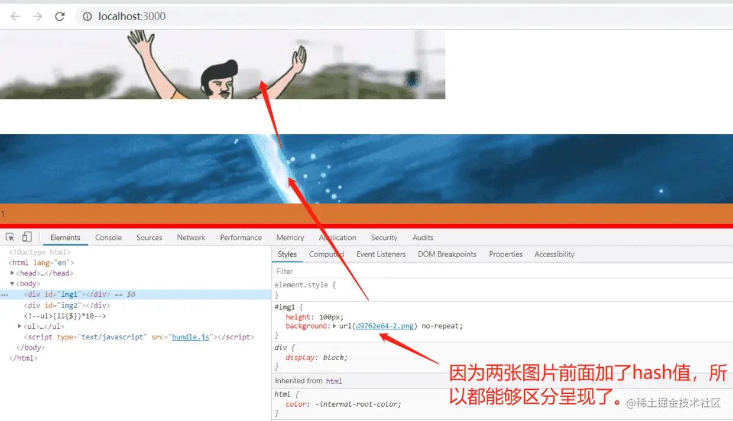
Task: Go forward in browser history
Action: click(x=37, y=17)
